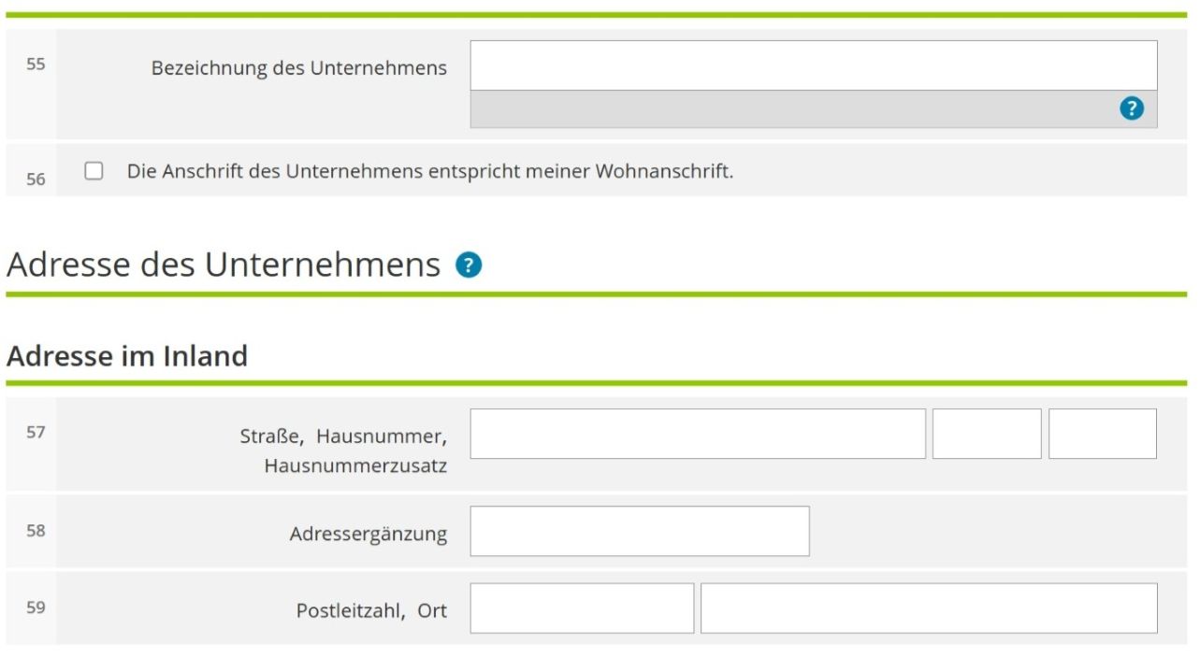
Task: Tick the checkbox in line 56
Action: 94,171
